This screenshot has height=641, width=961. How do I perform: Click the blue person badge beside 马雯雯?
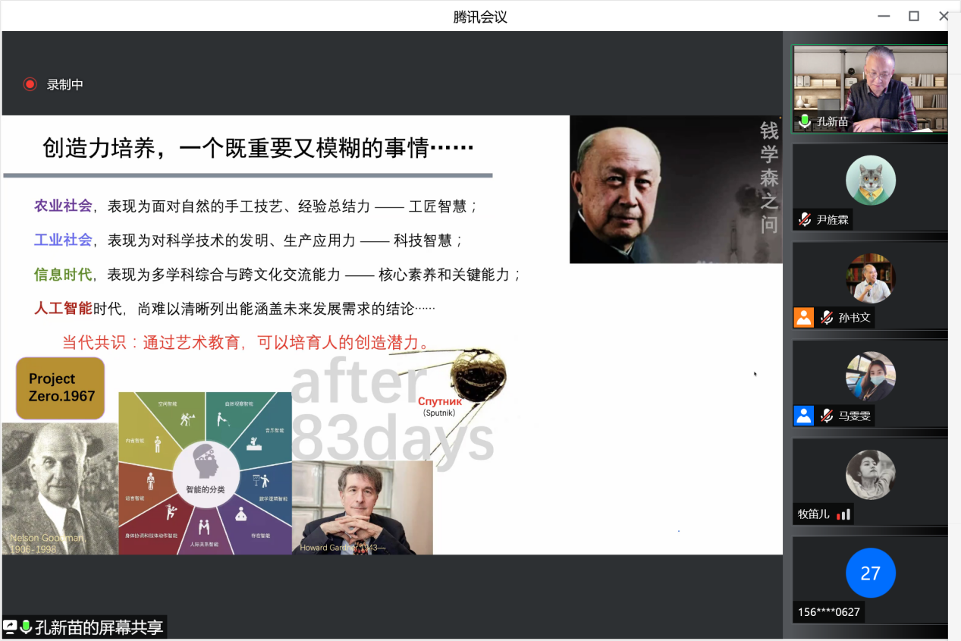click(x=804, y=415)
